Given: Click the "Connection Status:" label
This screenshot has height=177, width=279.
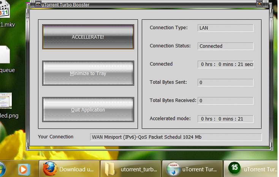Looking at the screenshot, I should point(170,46).
